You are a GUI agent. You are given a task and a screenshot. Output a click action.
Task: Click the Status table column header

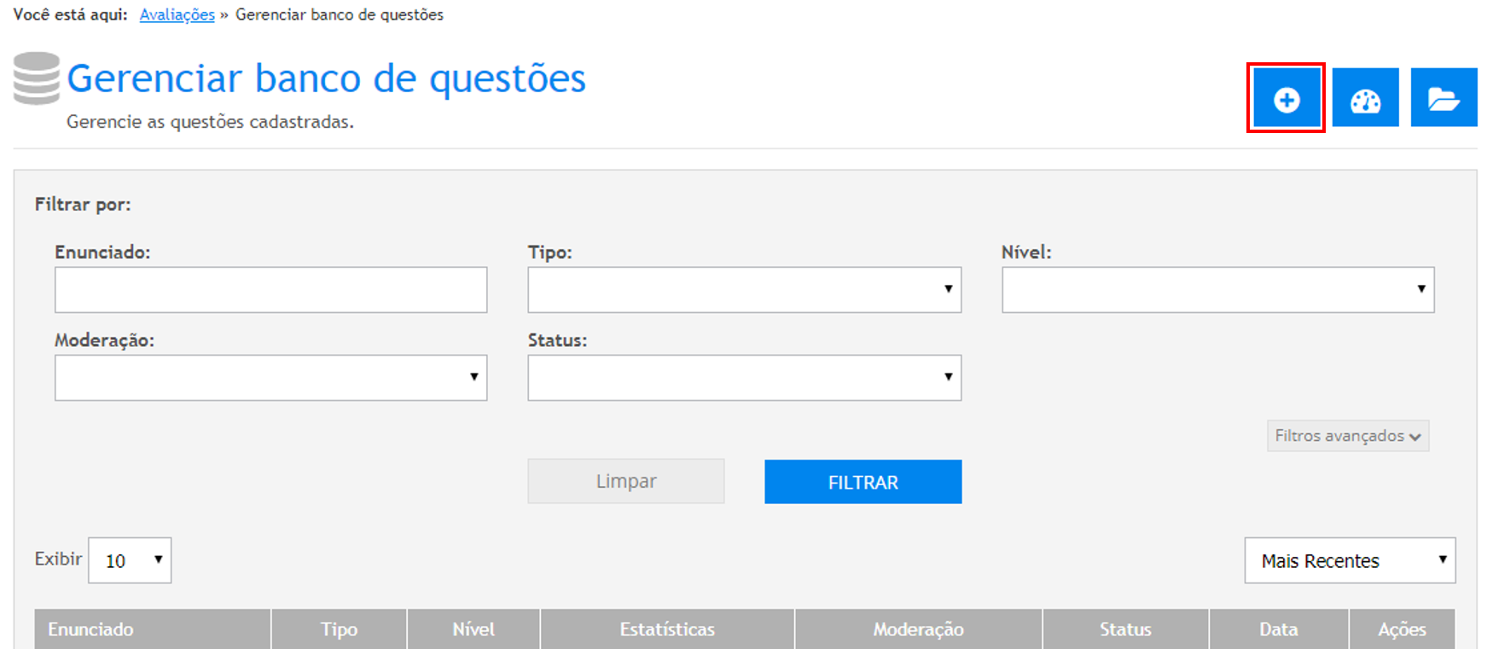coord(1124,629)
